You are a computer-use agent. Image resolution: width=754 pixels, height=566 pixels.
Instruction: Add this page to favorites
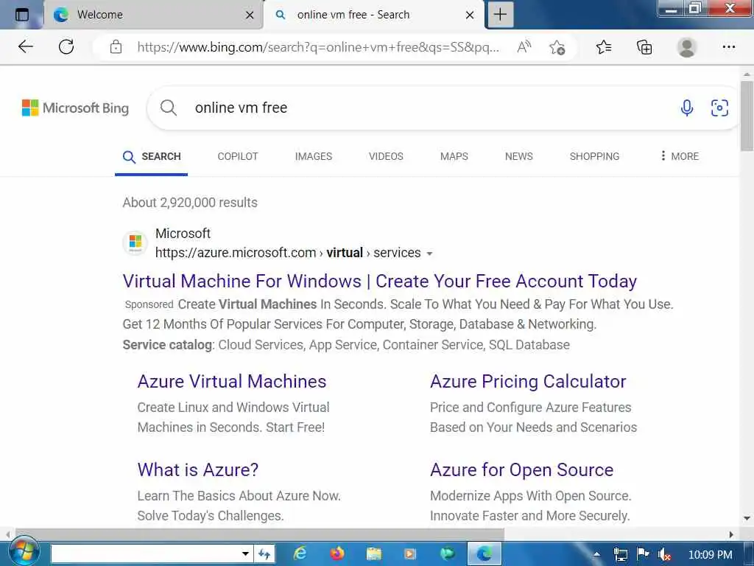557,47
